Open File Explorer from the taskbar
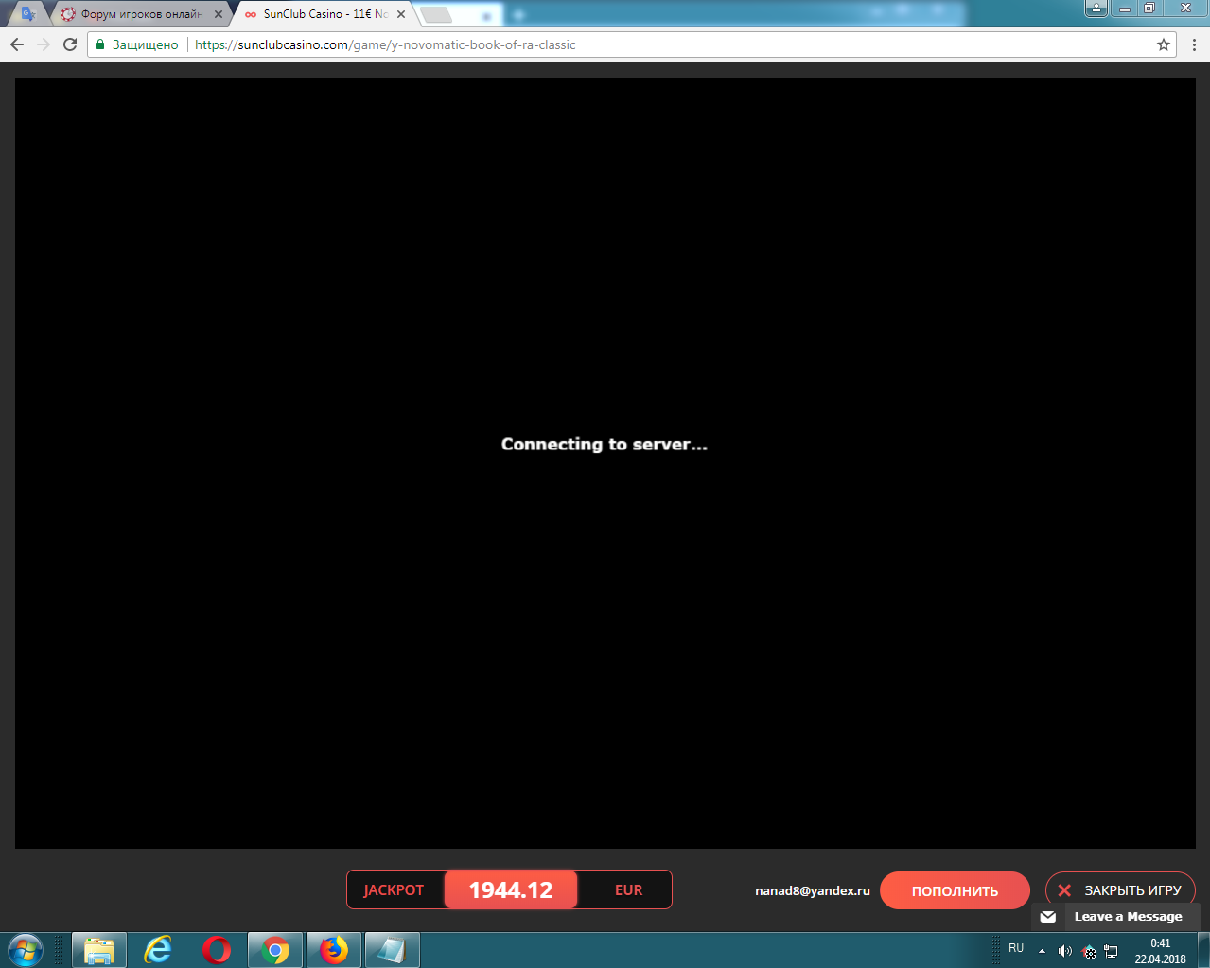The width and height of the screenshot is (1210, 968). [x=99, y=950]
